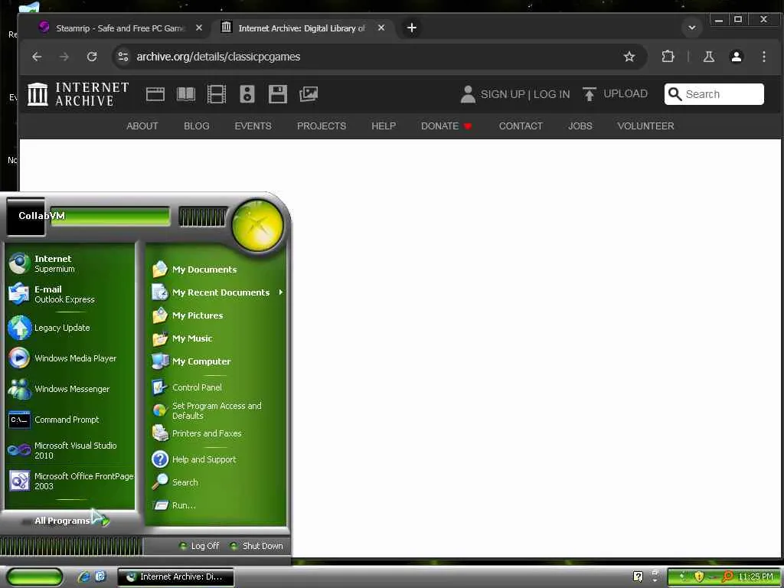Open the Internet Archive video film icon
Screen dimensions: 784x588
pyautogui.click(x=217, y=94)
